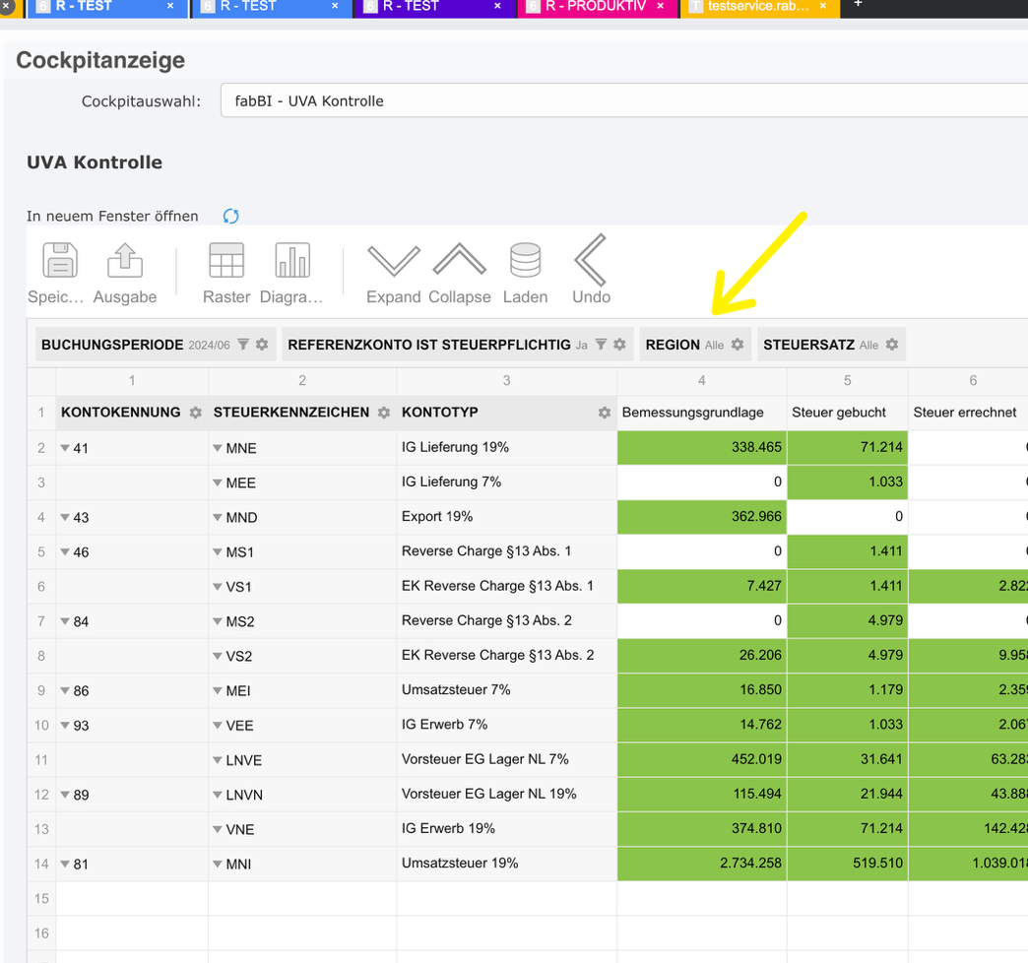Click the Speichern floppy disk icon
Image resolution: width=1028 pixels, height=963 pixels.
(x=60, y=262)
